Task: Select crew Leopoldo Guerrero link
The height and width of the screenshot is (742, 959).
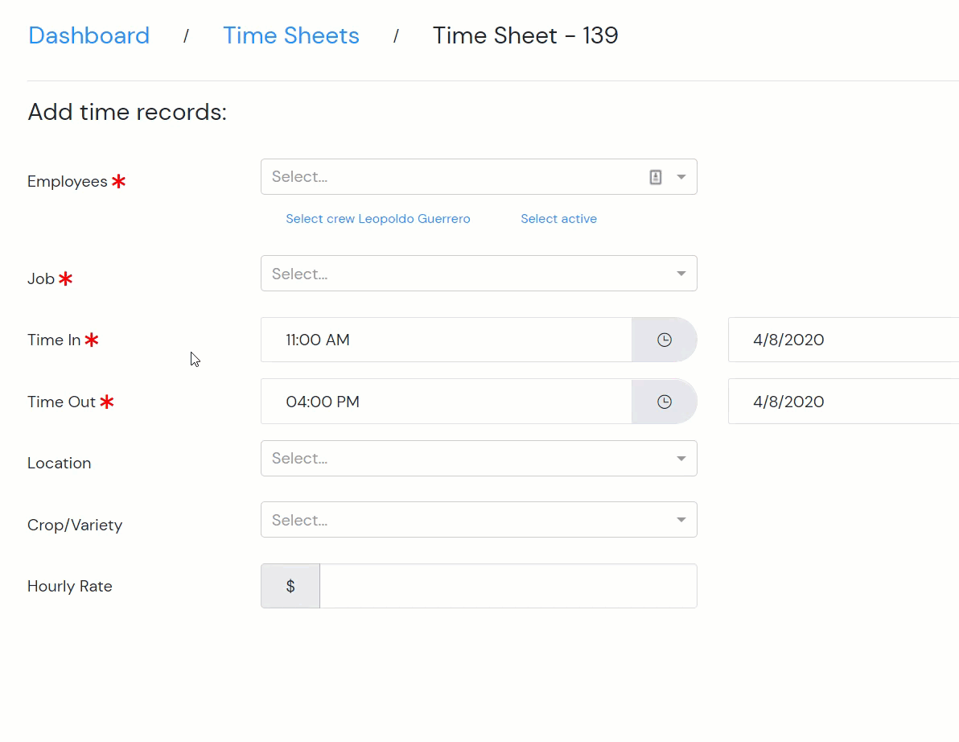Action: [378, 218]
